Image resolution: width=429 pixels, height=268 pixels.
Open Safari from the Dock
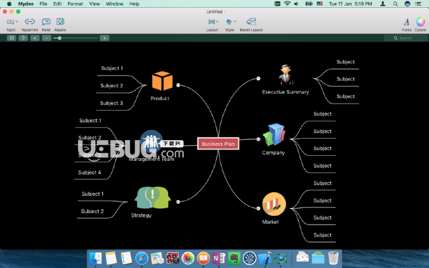pos(142,258)
